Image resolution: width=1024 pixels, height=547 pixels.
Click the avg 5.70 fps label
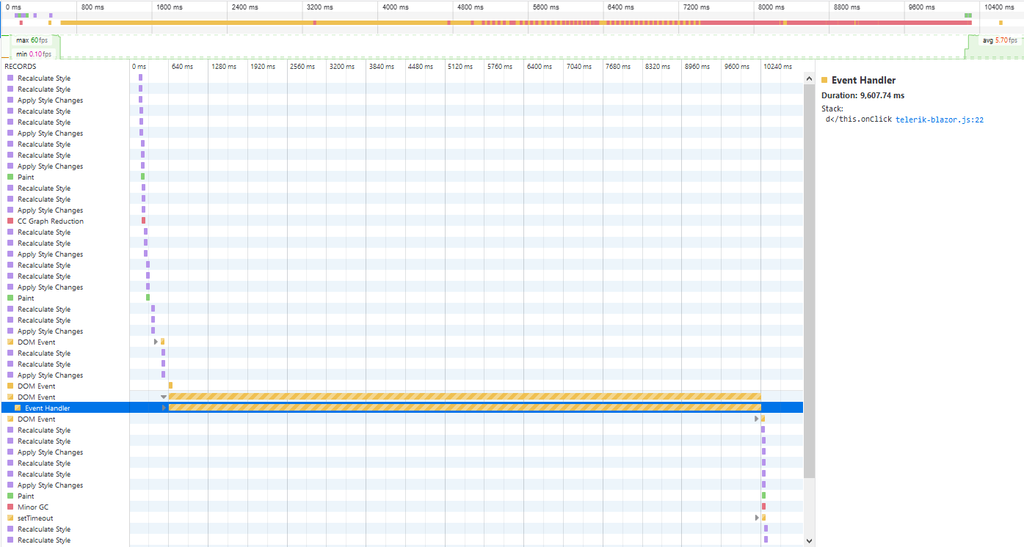[1001, 40]
